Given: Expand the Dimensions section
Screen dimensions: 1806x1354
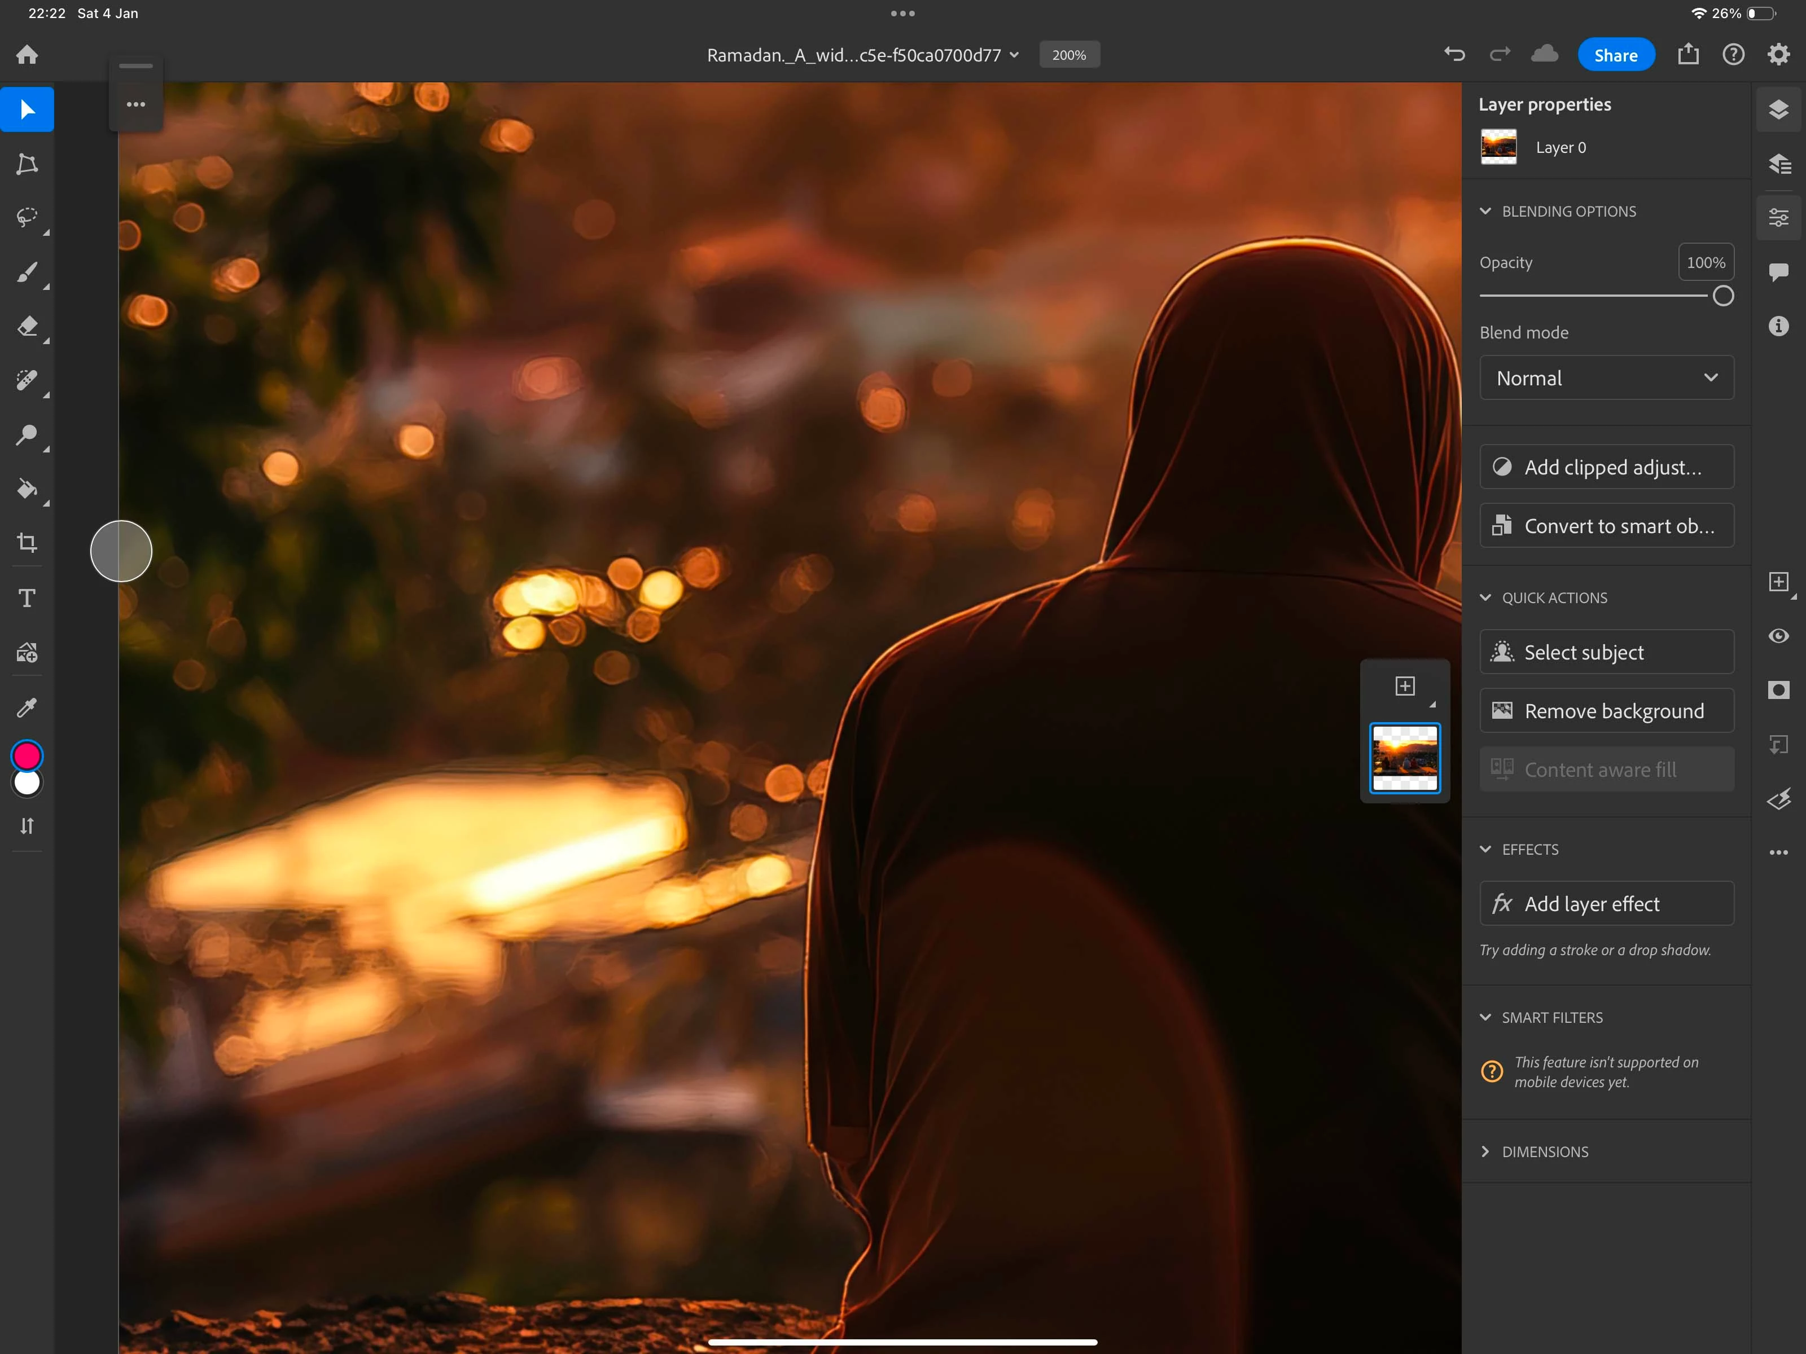Looking at the screenshot, I should coord(1485,1151).
